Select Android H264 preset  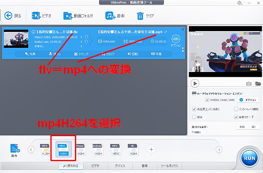pos(98,150)
